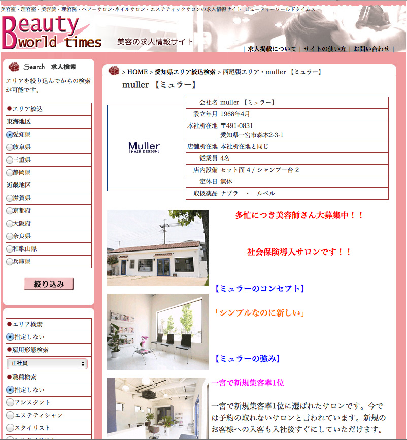Choose the 大阪府 prefecture option
The height and width of the screenshot is (440, 407).
(10, 224)
